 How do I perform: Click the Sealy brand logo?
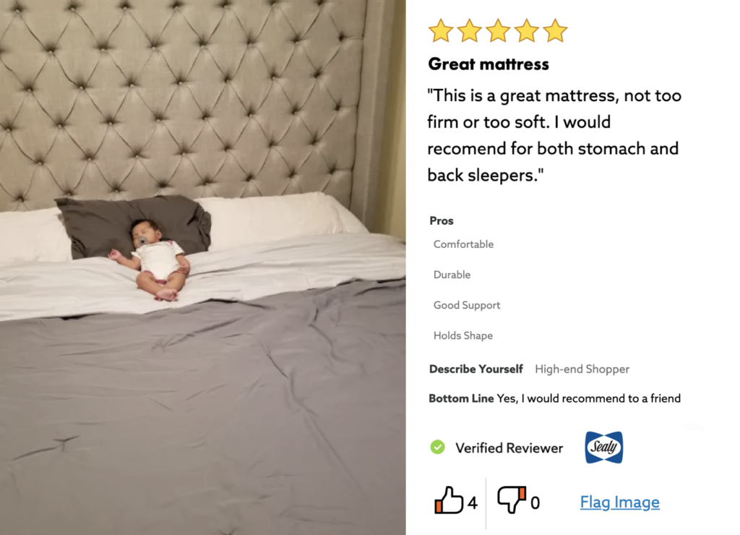(603, 448)
